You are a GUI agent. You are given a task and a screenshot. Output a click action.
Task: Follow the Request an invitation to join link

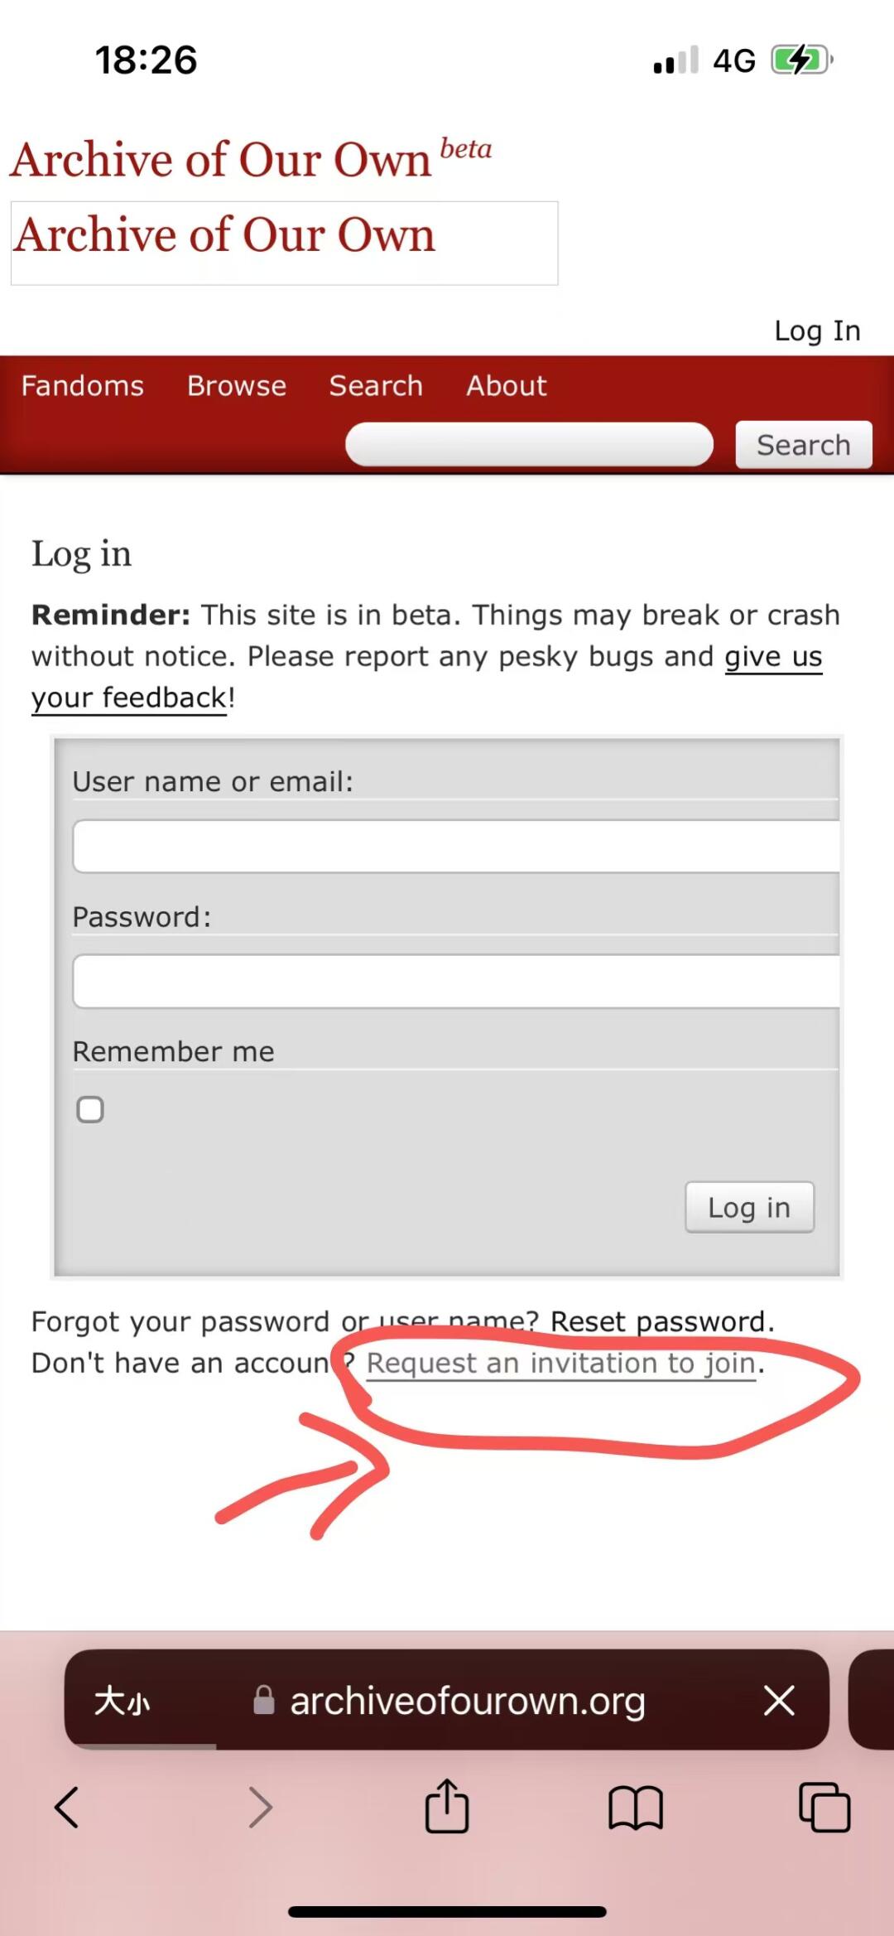click(562, 1363)
